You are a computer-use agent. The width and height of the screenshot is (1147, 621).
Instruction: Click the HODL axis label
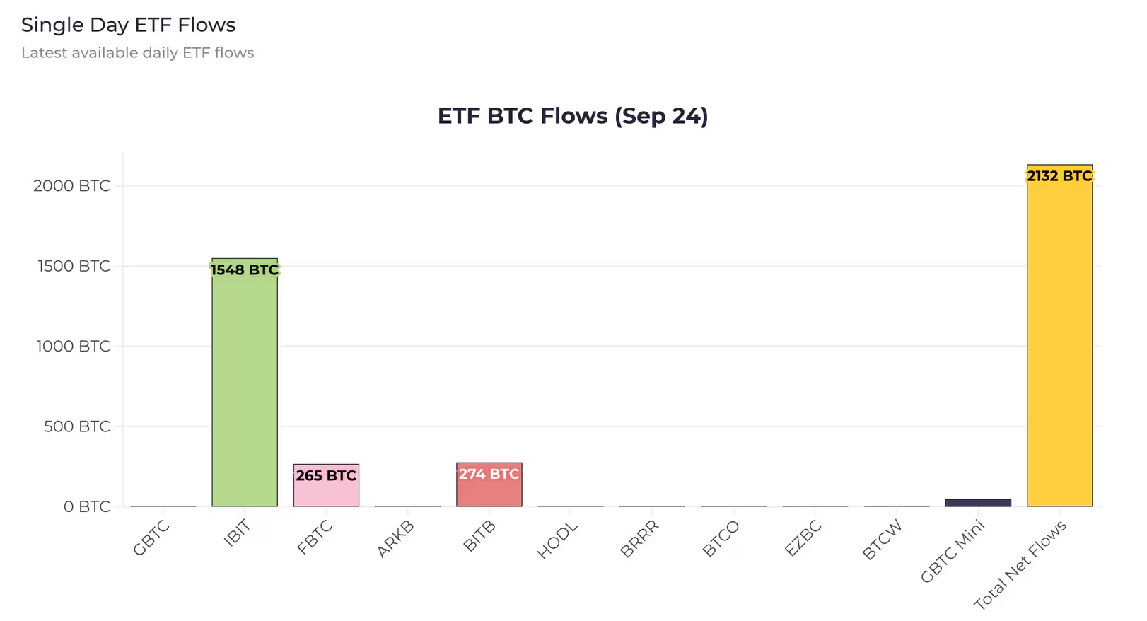[558, 540]
